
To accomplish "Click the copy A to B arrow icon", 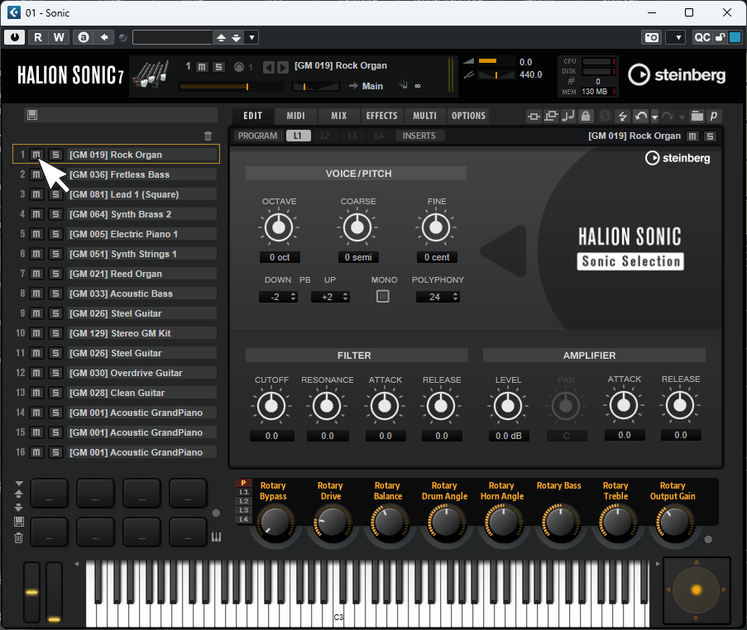I will click(104, 37).
